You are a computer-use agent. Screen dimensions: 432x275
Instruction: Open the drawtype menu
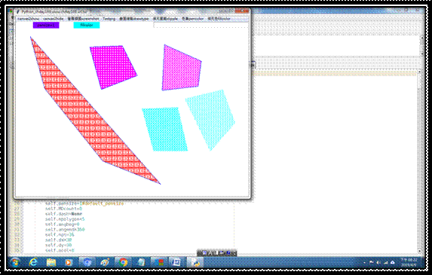134,19
